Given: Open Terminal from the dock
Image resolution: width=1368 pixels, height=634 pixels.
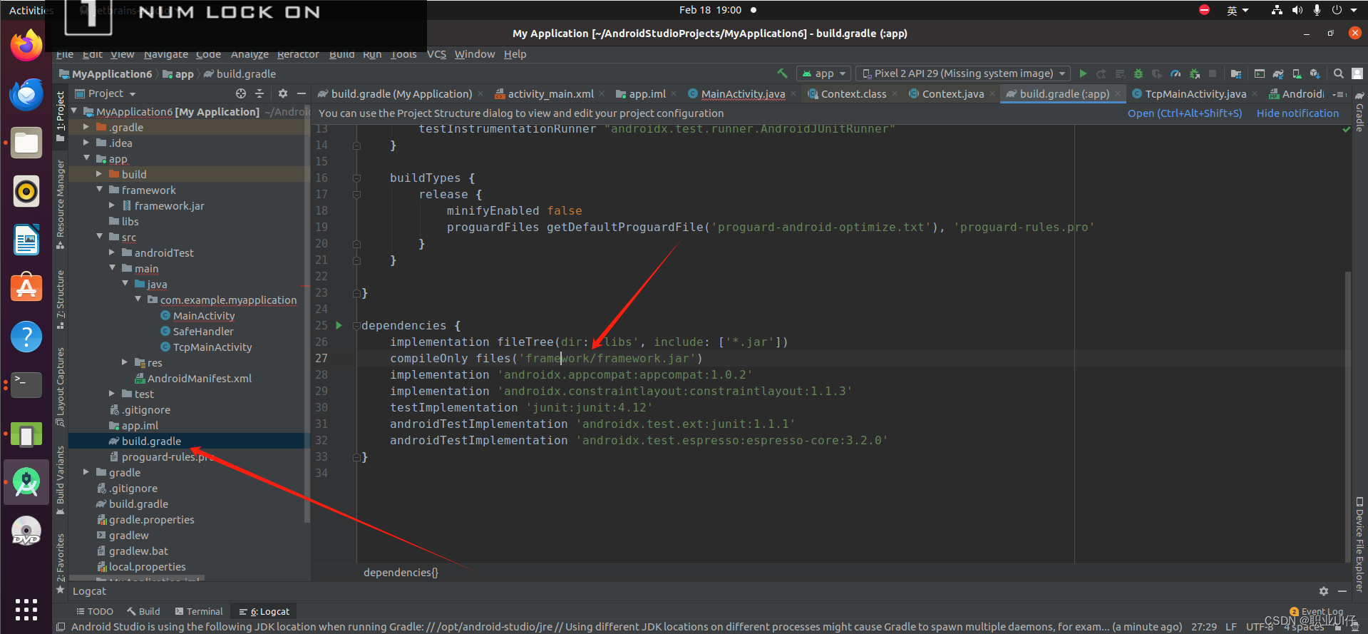Looking at the screenshot, I should 26,385.
